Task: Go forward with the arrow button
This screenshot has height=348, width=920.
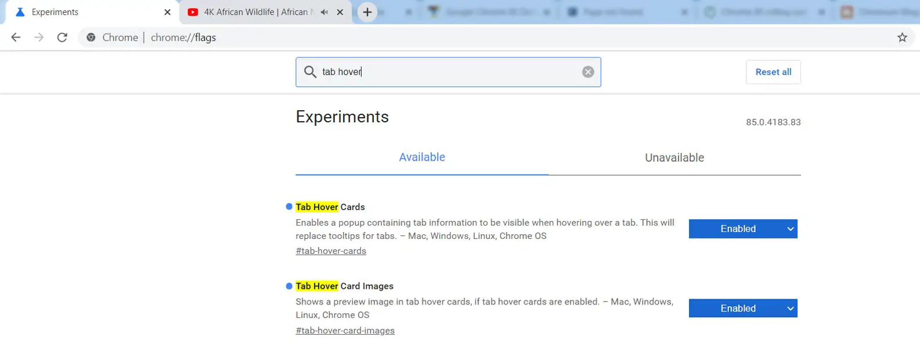Action: click(x=39, y=37)
